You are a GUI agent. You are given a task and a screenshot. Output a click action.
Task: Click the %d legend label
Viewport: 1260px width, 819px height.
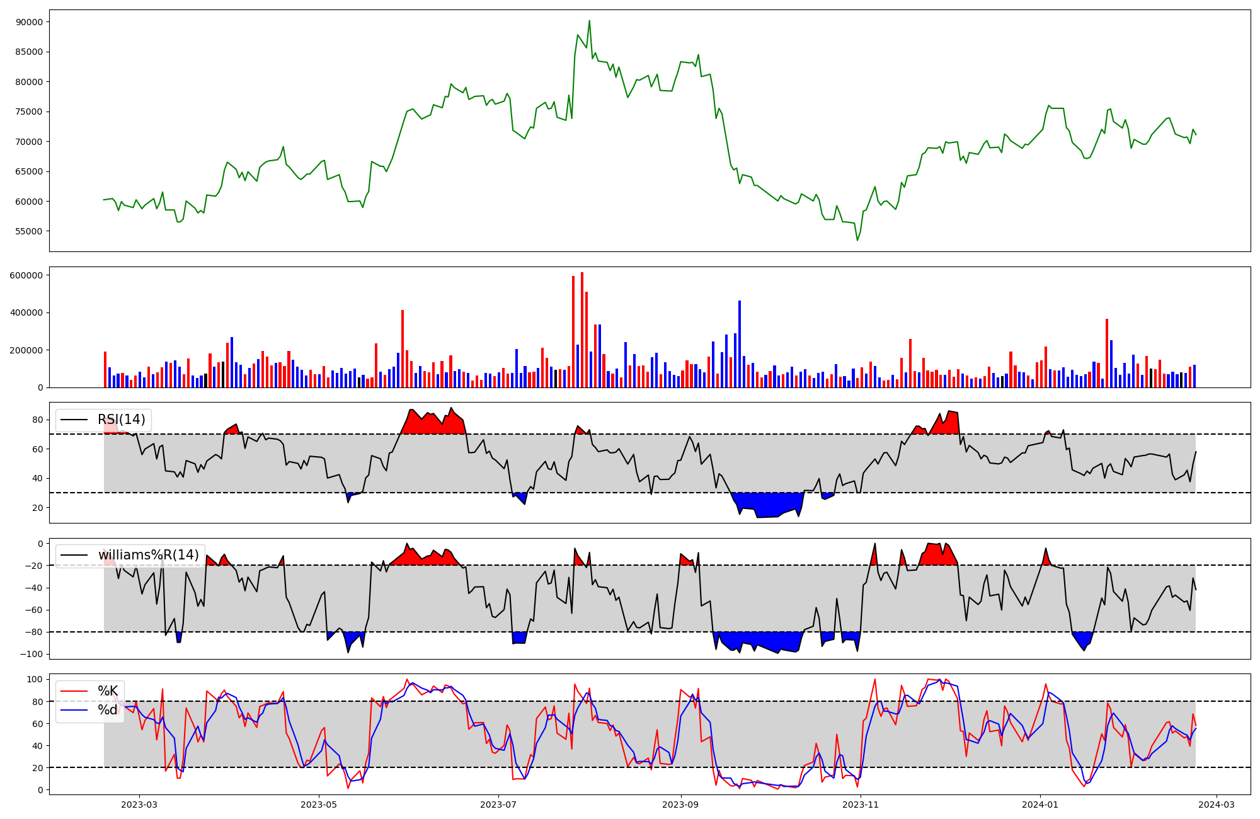107,710
